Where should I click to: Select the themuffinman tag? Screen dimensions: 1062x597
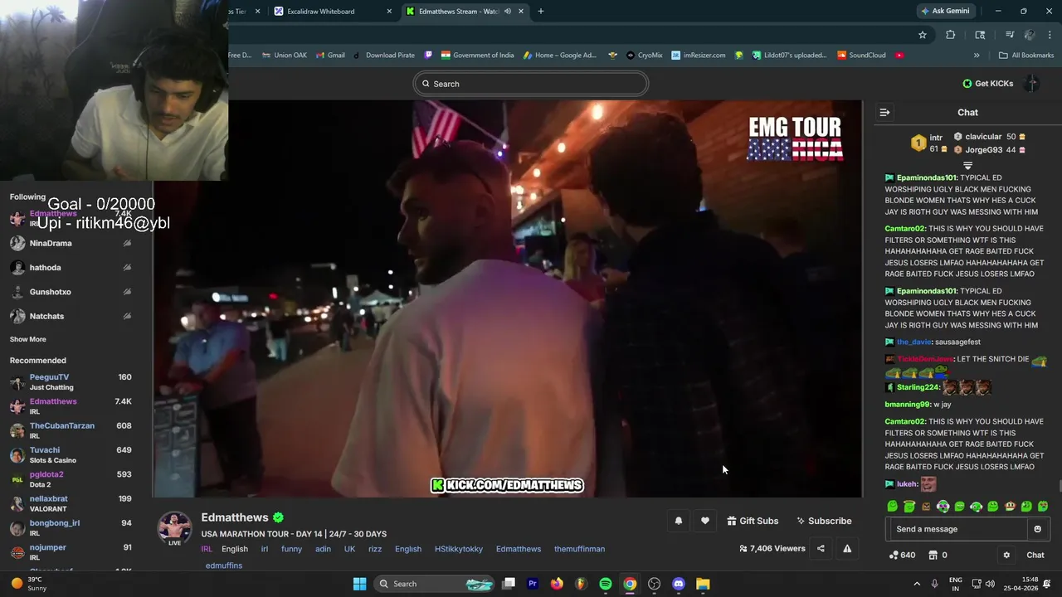click(x=579, y=549)
